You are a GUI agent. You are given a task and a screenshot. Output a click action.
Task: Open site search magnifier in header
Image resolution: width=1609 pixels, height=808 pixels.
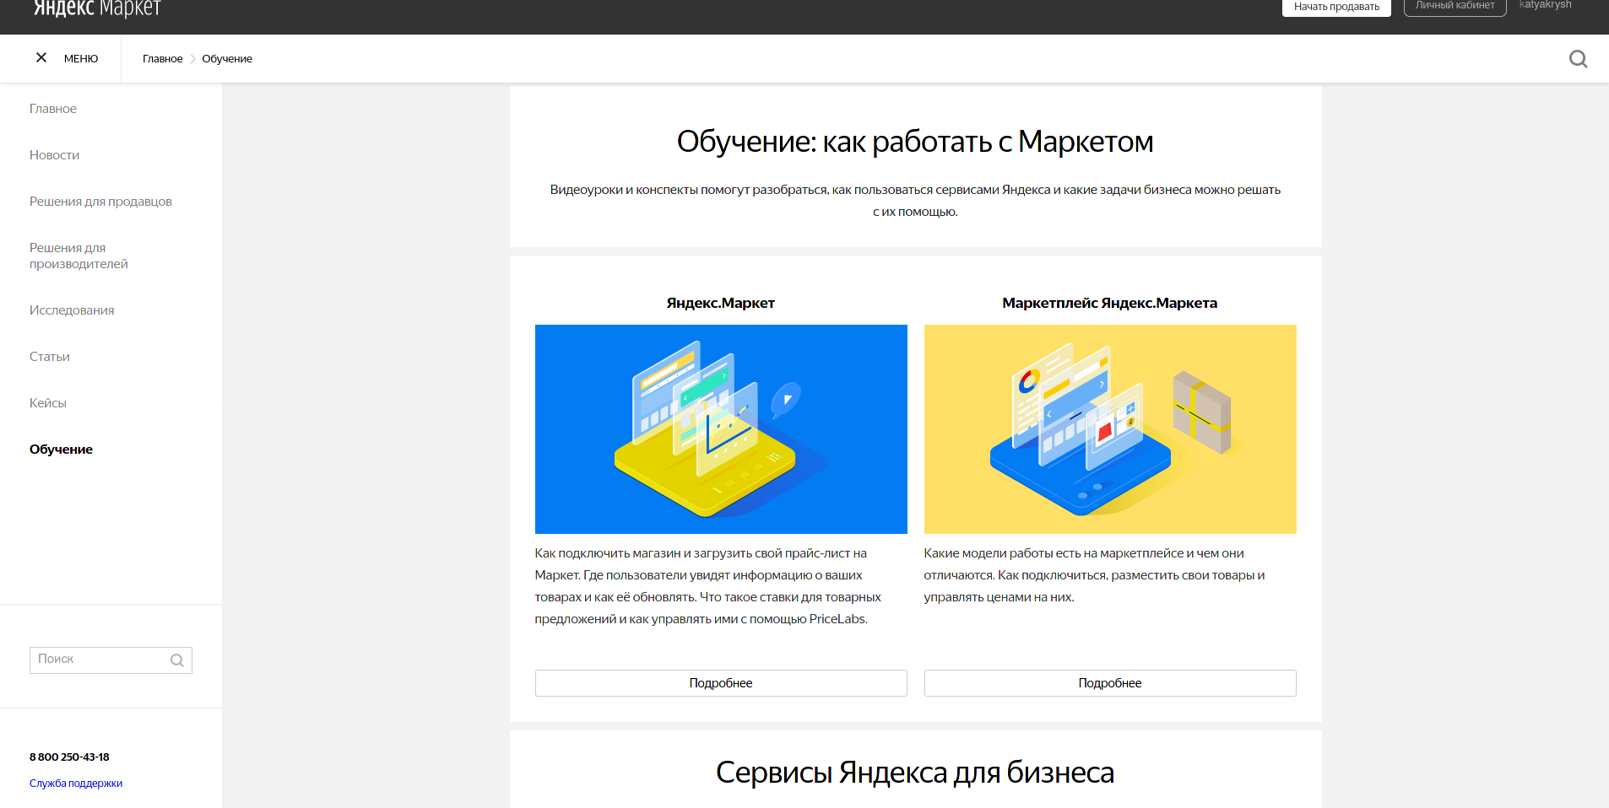coord(1578,59)
